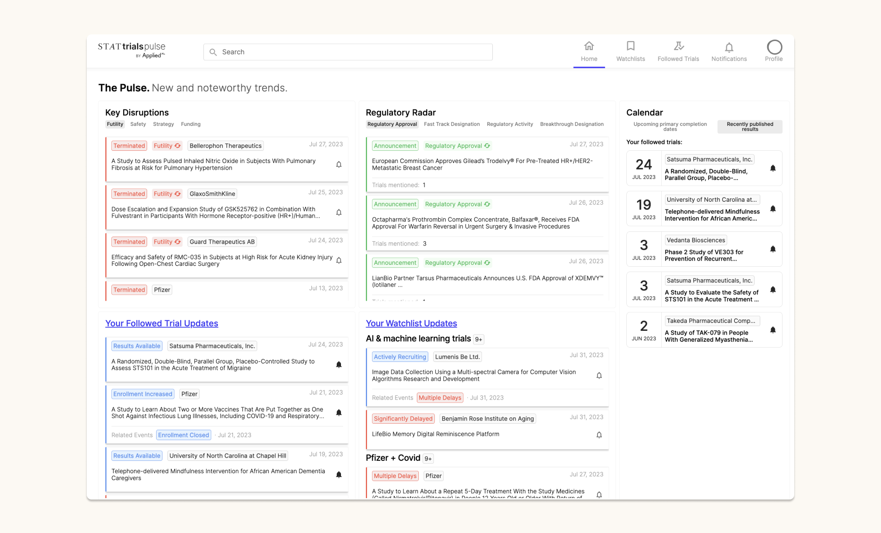
Task: Toggle bell for GlaxoSmithKline terminated trial
Action: pyautogui.click(x=339, y=213)
